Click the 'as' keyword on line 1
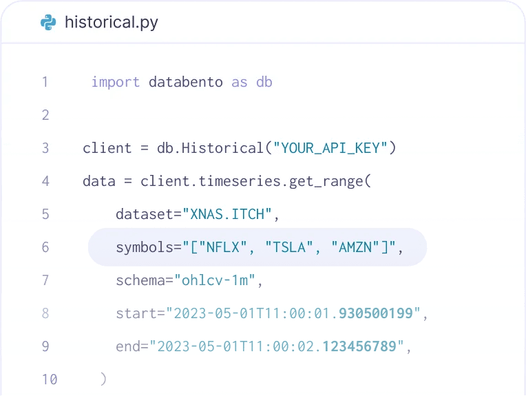This screenshot has width=526, height=396. (239, 82)
